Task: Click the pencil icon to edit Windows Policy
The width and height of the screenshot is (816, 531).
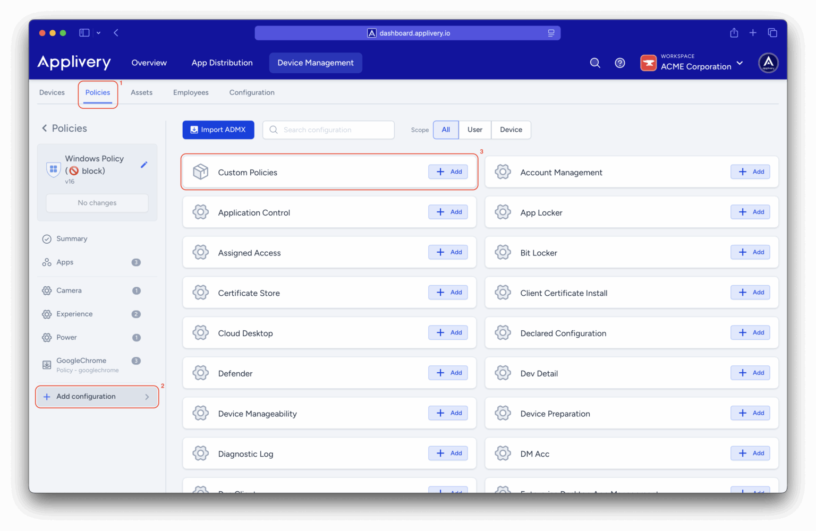Action: [143, 165]
